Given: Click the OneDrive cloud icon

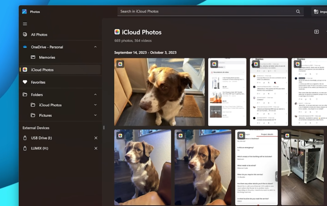Looking at the screenshot, I should click(x=25, y=47).
